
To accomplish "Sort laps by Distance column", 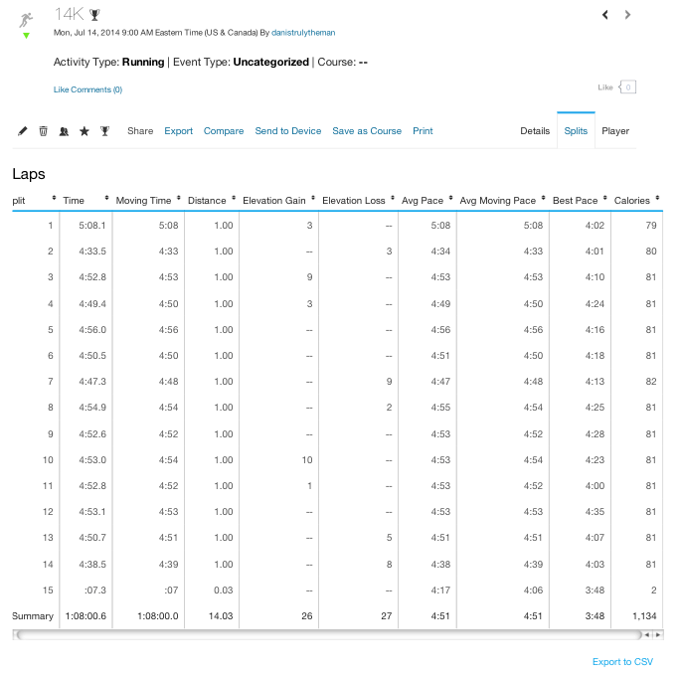I will [207, 201].
